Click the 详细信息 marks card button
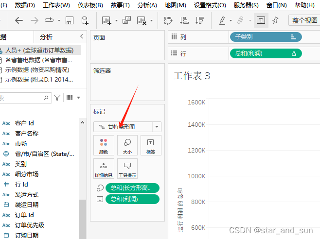The image size is (320, 239). [x=104, y=169]
